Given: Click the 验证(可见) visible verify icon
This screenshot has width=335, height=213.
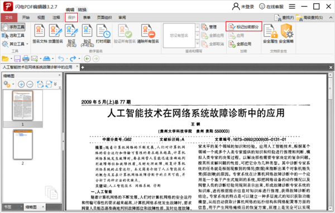Looking at the screenshot, I should pyautogui.click(x=71, y=36).
